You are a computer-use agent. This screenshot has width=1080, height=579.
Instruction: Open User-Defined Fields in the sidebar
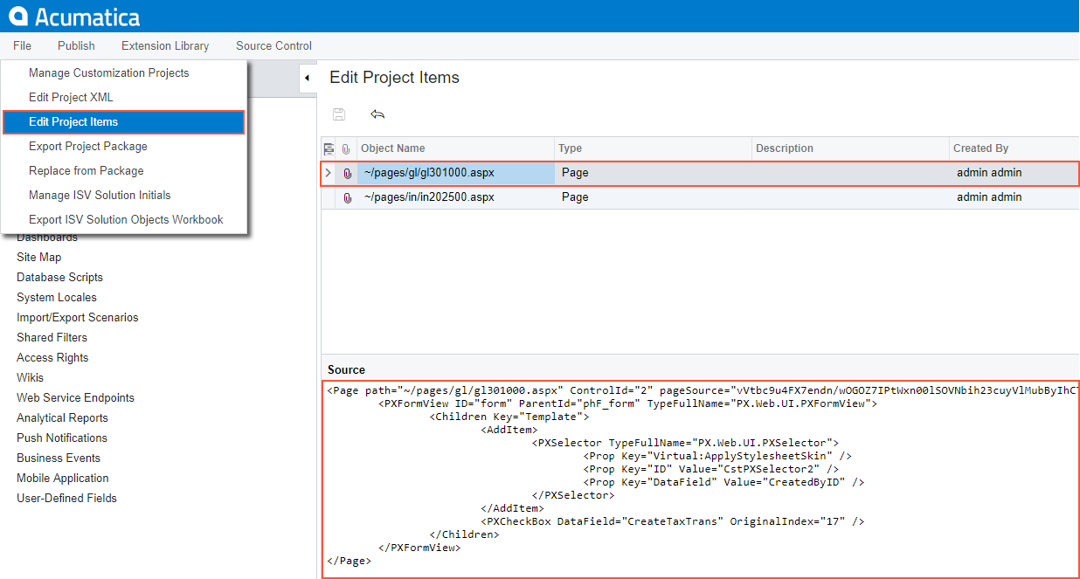(66, 498)
